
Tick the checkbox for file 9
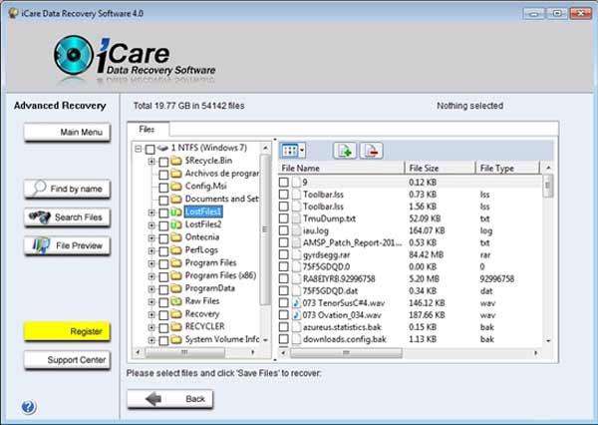click(283, 183)
